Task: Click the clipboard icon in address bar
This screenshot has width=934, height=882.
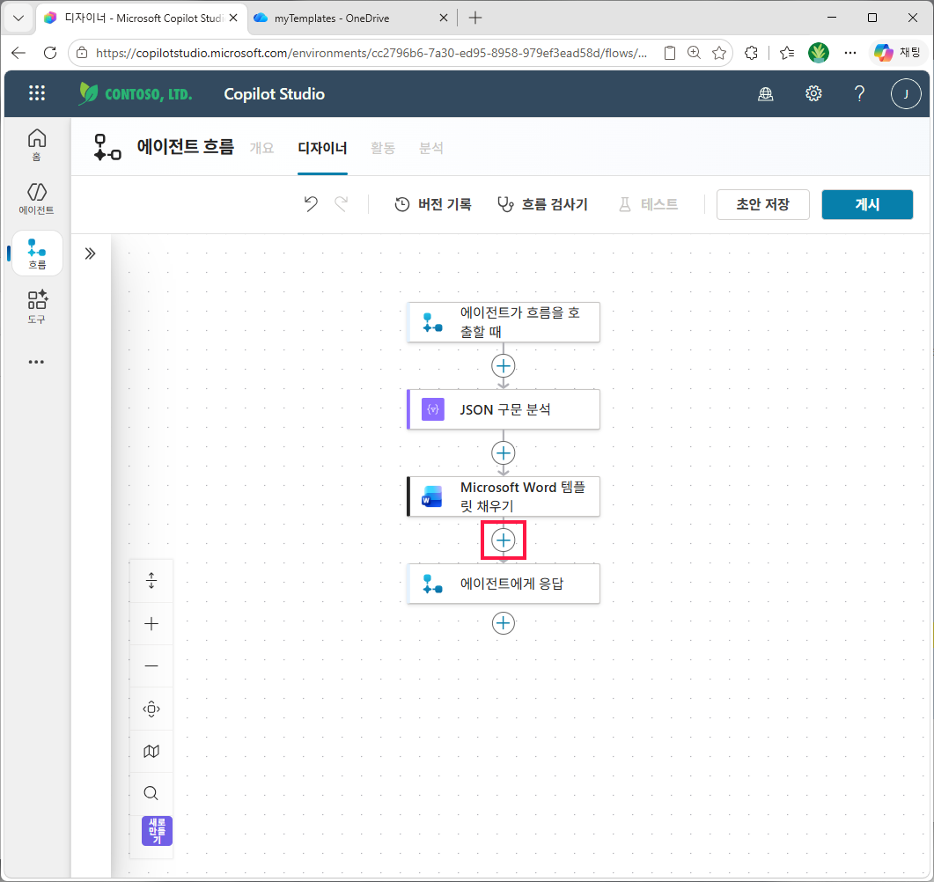Action: coord(670,53)
